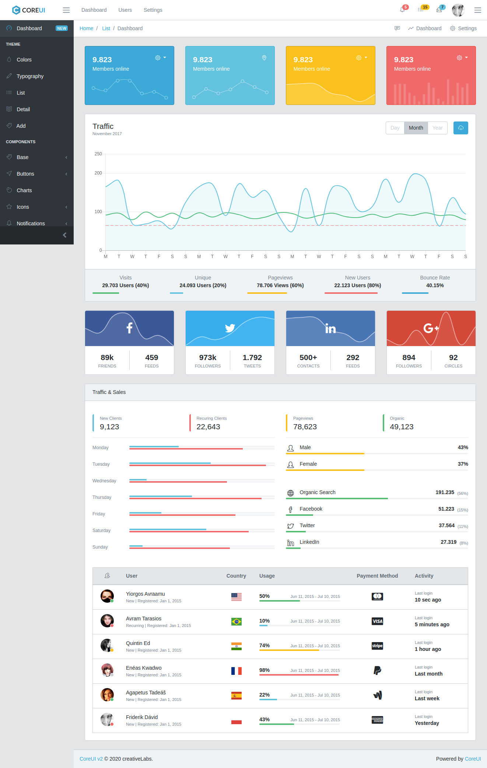This screenshot has height=768, width=487.
Task: Open the right aside hamburger menu
Action: click(478, 10)
